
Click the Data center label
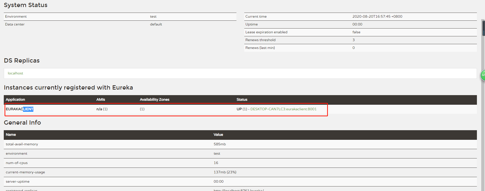[15, 24]
